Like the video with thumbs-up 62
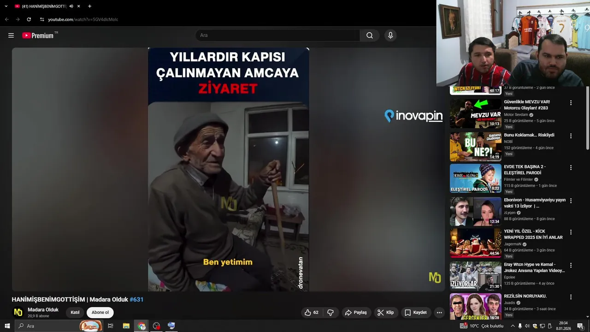 pyautogui.click(x=312, y=313)
